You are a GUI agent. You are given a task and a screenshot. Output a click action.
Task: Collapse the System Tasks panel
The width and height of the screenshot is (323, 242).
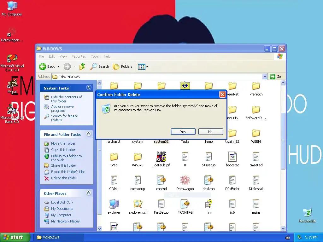tap(89, 88)
